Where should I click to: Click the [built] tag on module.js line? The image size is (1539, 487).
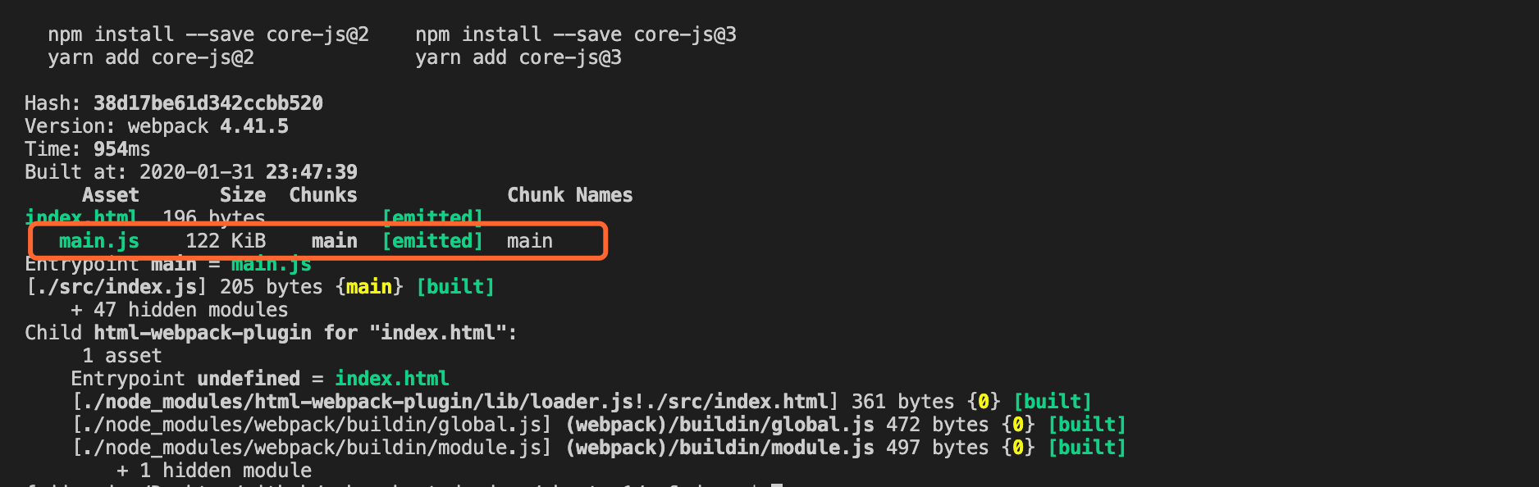[x=1086, y=448]
